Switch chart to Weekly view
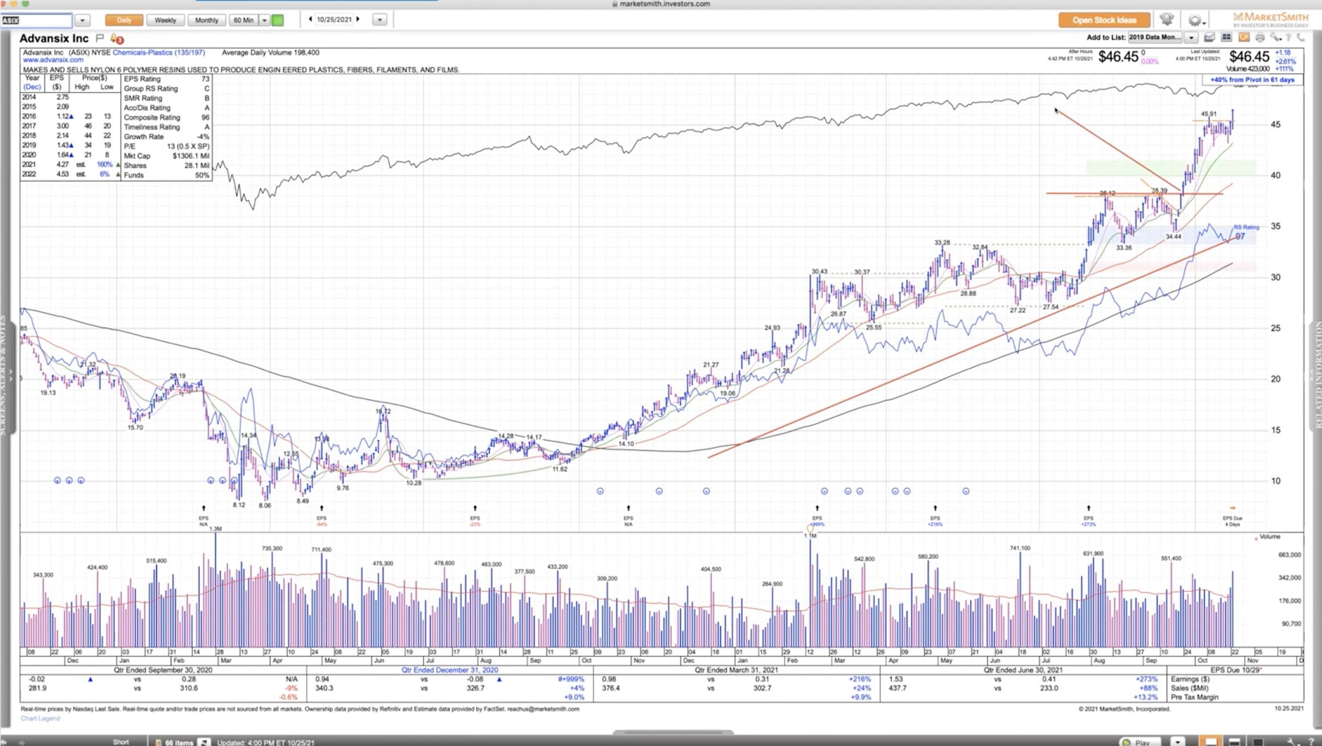 click(165, 20)
